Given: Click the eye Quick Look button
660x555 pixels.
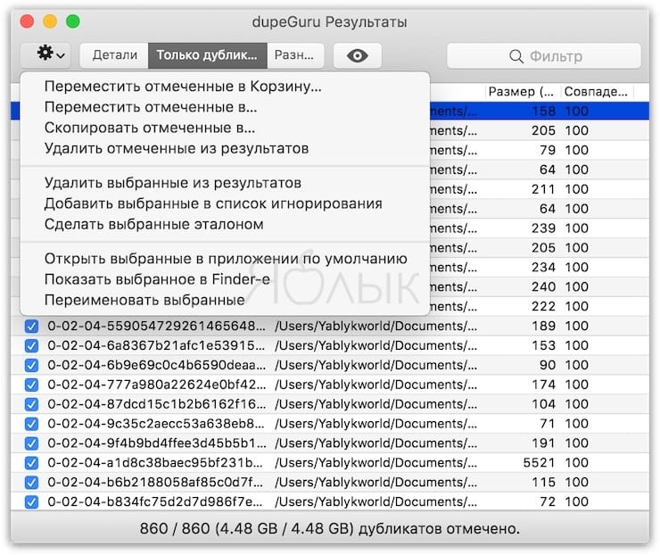Looking at the screenshot, I should click(358, 55).
